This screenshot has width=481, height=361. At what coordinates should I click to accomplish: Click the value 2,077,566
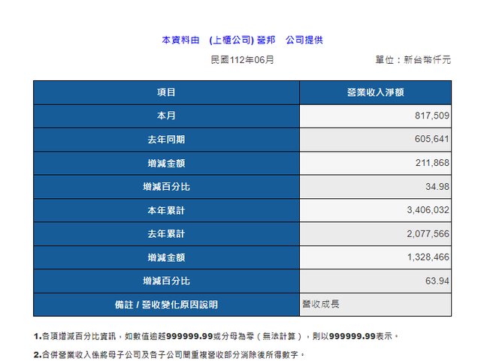[425, 234]
